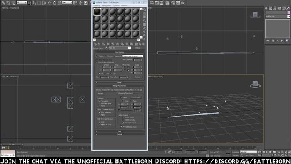This screenshot has width=291, height=164.
Task: Click the Rotate button in Coordinates
Action: 137,77
